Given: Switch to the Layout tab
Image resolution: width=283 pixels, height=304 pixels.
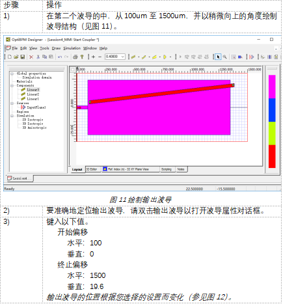Looking at the screenshot, I should tap(77, 169).
